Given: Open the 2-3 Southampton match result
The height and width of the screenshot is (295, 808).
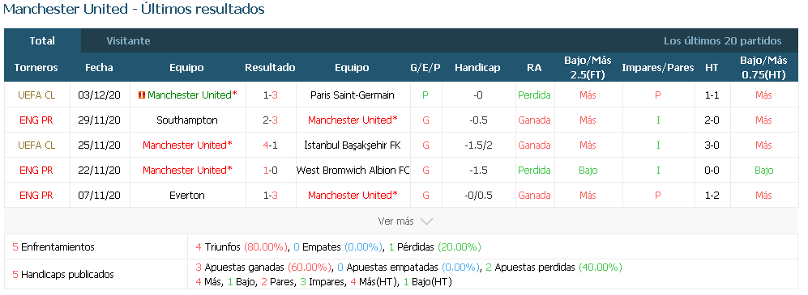Looking at the screenshot, I should 270,120.
